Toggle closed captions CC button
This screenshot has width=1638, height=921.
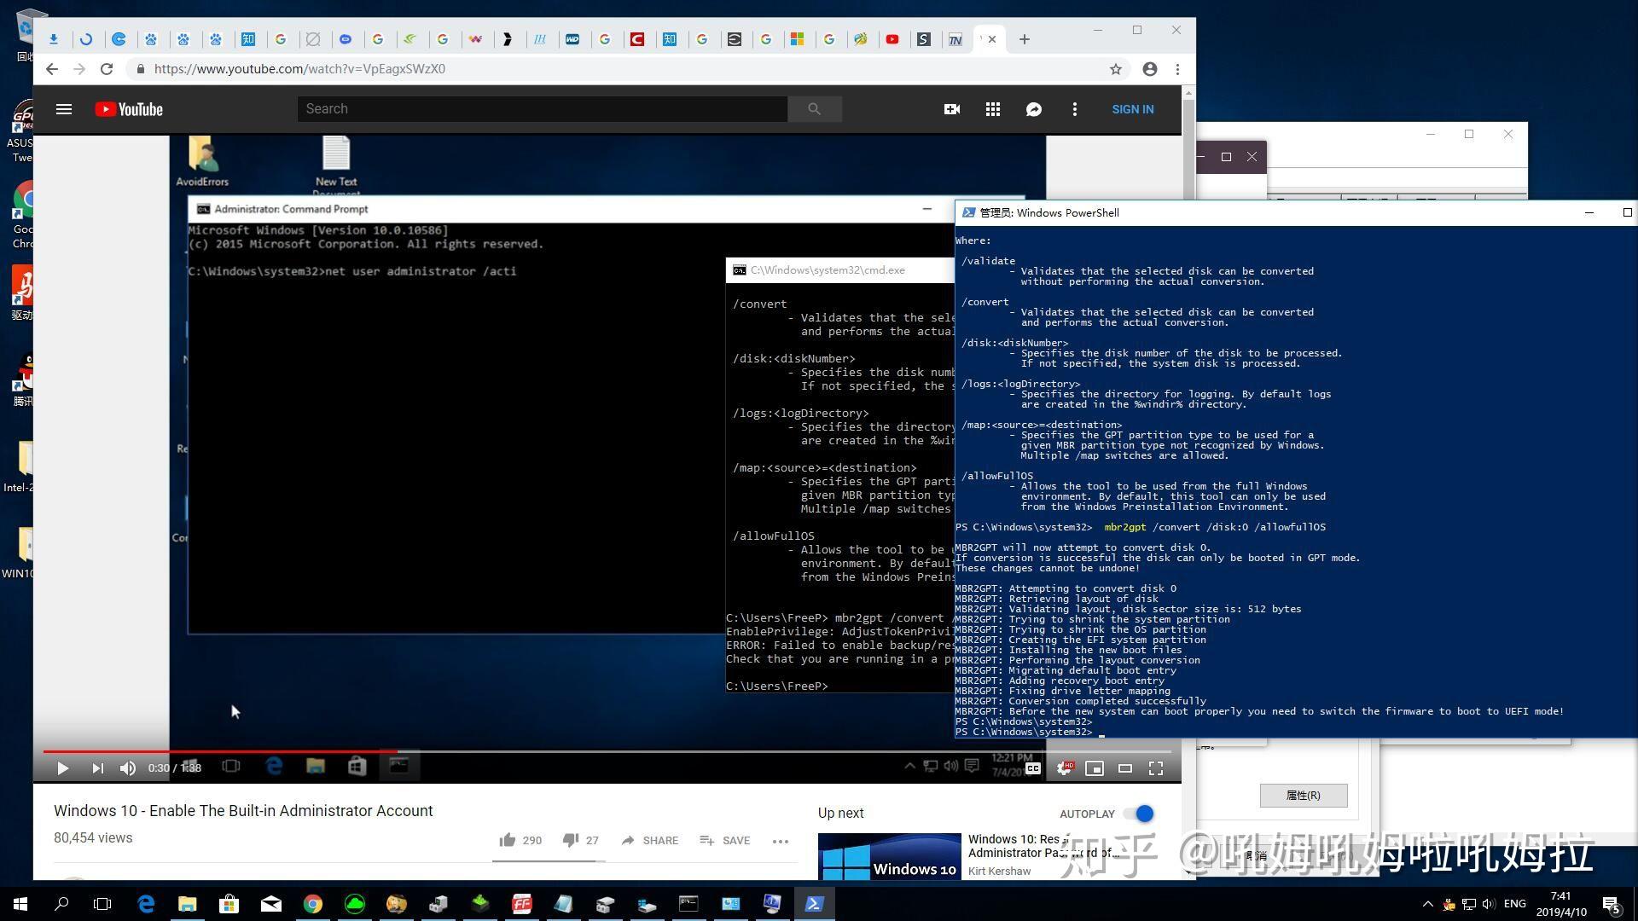point(1032,768)
